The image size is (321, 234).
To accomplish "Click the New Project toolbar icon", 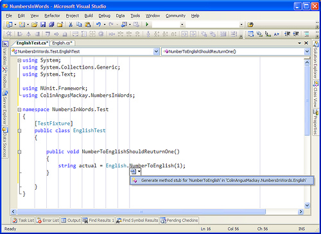I will pos(9,24).
